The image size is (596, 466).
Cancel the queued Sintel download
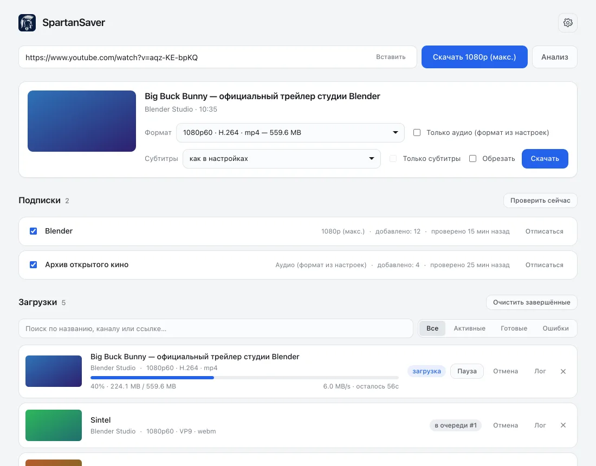(505, 425)
